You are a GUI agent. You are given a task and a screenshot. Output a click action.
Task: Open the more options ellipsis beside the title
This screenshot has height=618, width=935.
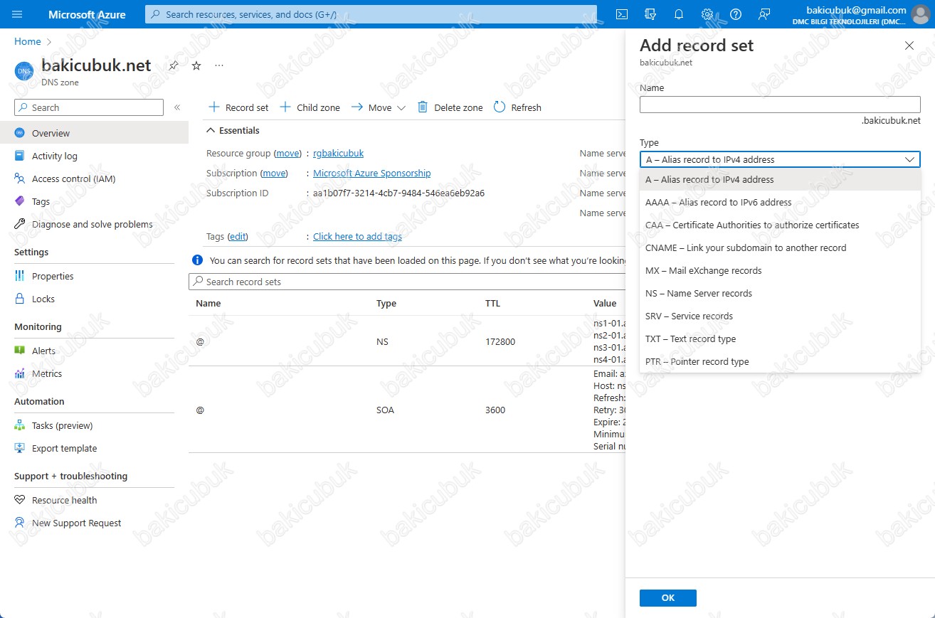pos(219,65)
